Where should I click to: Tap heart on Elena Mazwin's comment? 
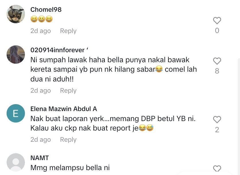pos(217,119)
